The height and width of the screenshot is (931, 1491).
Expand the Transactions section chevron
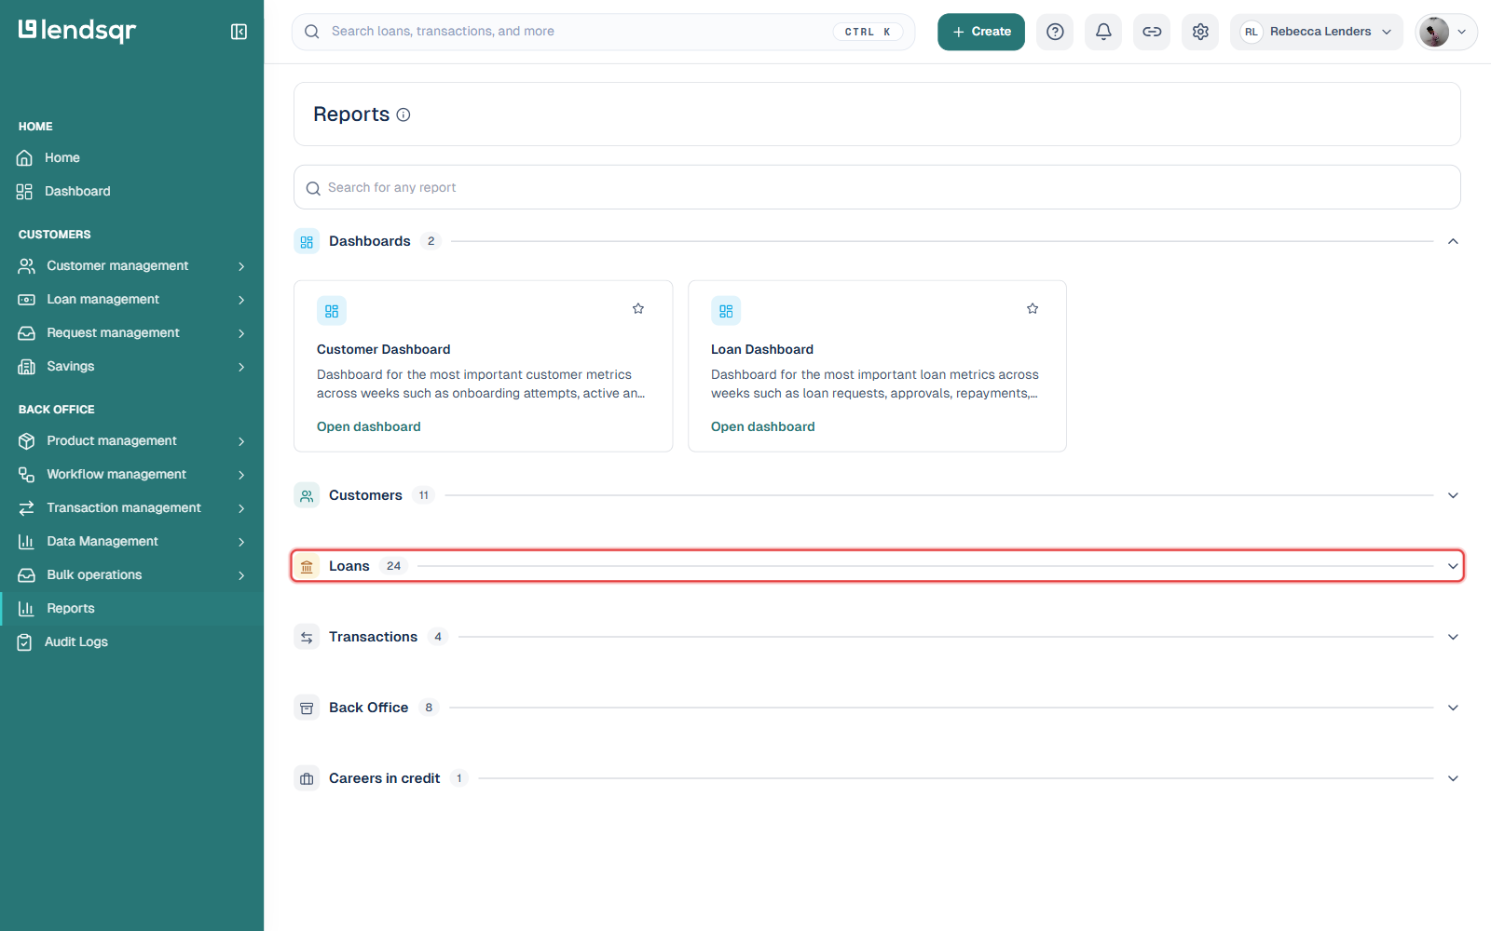pos(1453,637)
